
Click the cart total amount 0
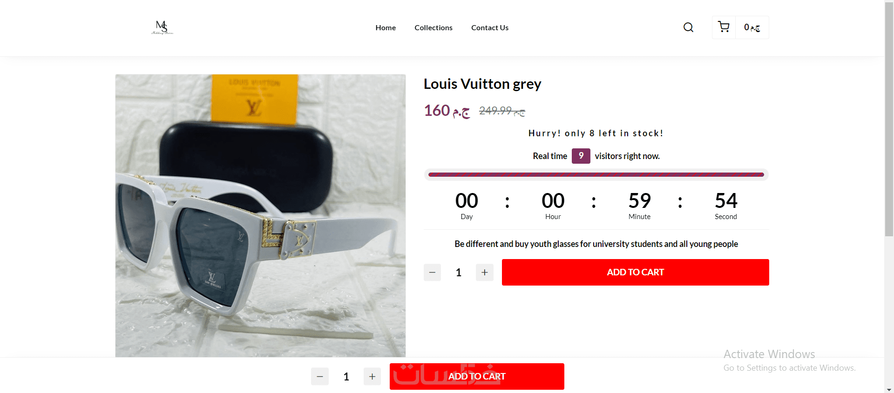click(x=752, y=27)
